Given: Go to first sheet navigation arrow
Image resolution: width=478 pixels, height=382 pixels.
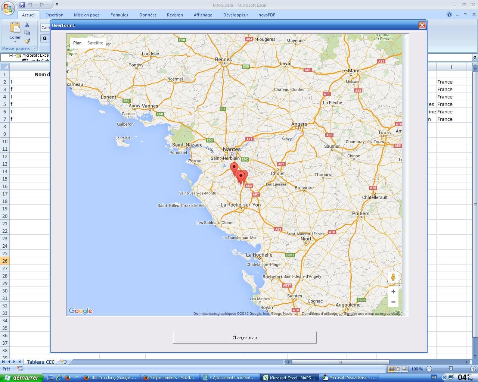Looking at the screenshot, I should pos(4,362).
